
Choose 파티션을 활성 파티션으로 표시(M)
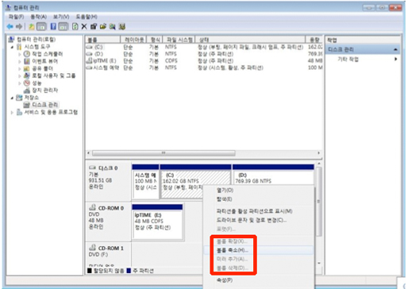coord(254,211)
